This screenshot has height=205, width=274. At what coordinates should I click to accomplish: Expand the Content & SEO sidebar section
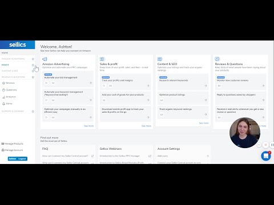click(33, 71)
